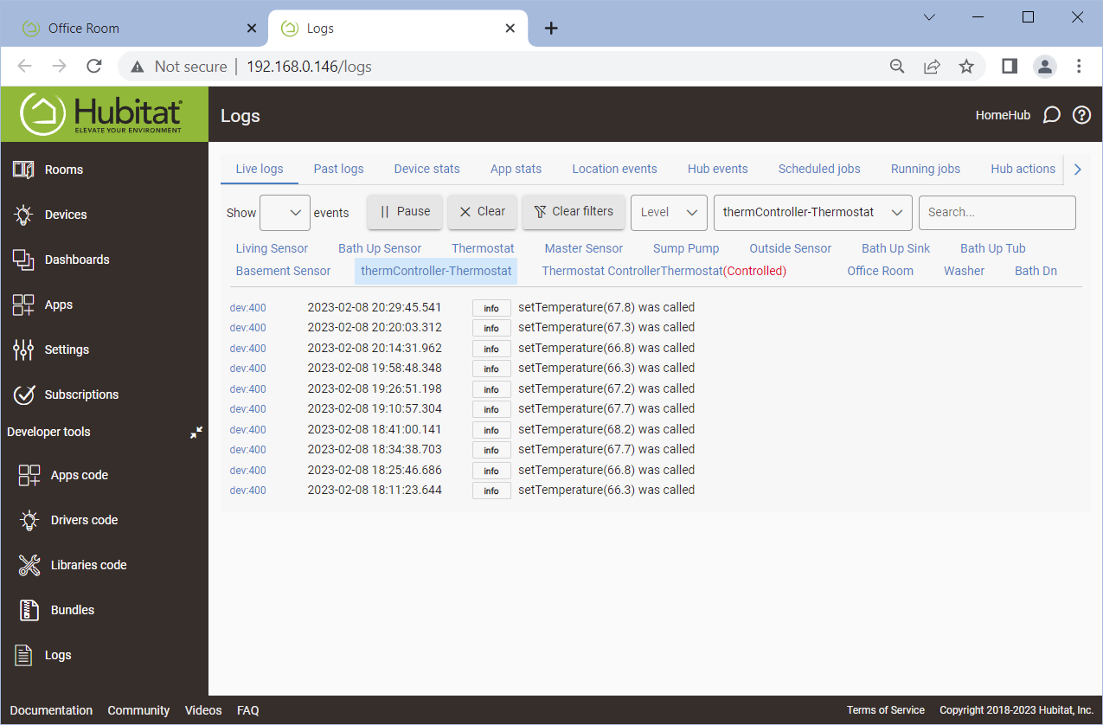This screenshot has height=725, width=1103.
Task: Click into the log Search field
Action: [x=997, y=213]
